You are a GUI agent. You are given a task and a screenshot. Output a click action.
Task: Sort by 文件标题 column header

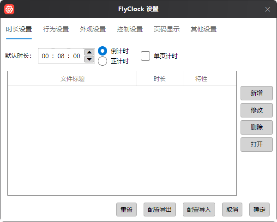(x=72, y=79)
